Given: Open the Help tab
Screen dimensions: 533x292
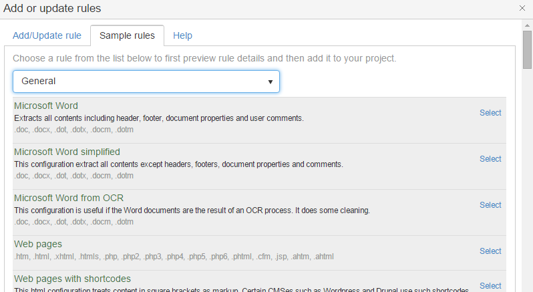Looking at the screenshot, I should pyautogui.click(x=182, y=35).
